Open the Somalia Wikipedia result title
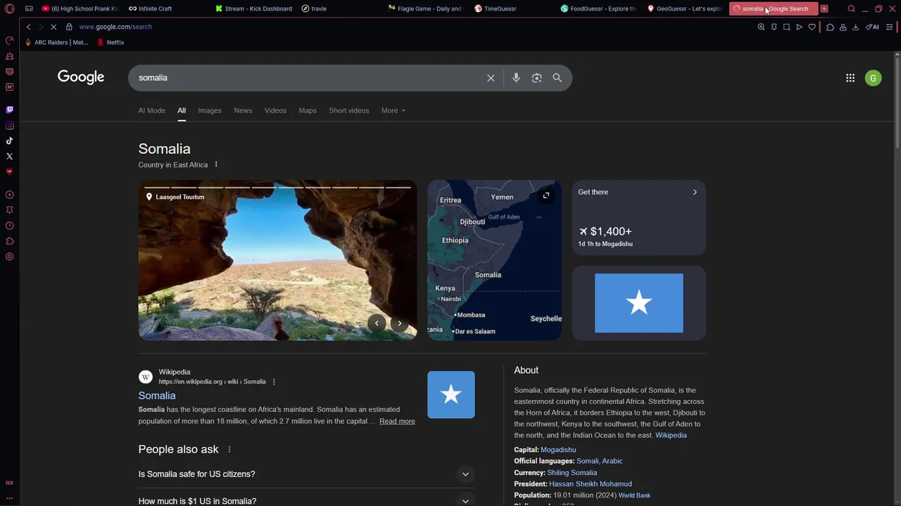901x506 pixels. point(157,396)
